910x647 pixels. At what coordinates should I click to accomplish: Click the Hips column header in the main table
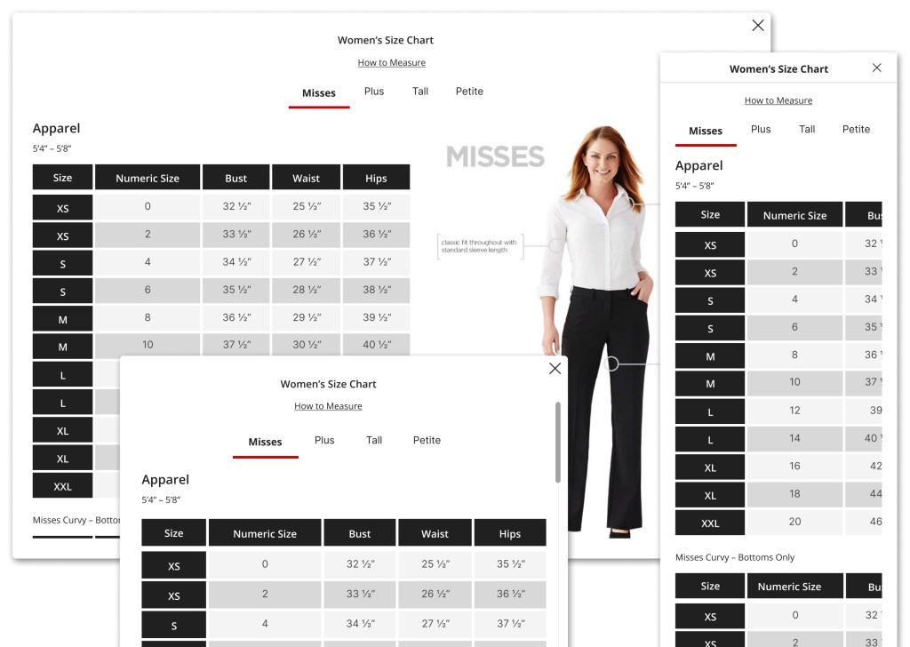tap(376, 177)
